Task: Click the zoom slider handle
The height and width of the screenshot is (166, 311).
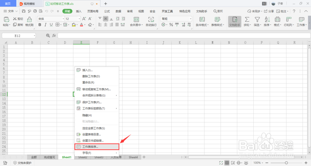Action: point(286,163)
